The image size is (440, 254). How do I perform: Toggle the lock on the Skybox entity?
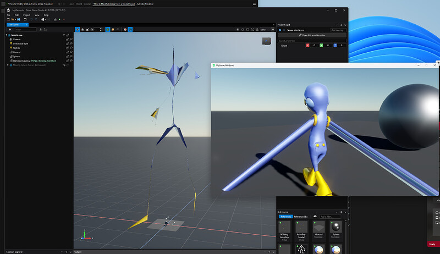coord(67,48)
